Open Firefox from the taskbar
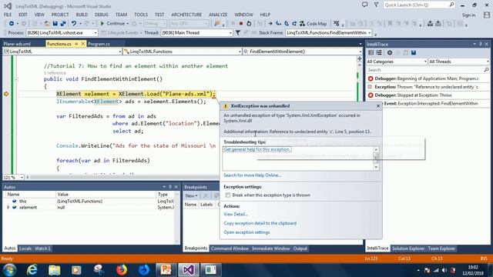 [122, 270]
